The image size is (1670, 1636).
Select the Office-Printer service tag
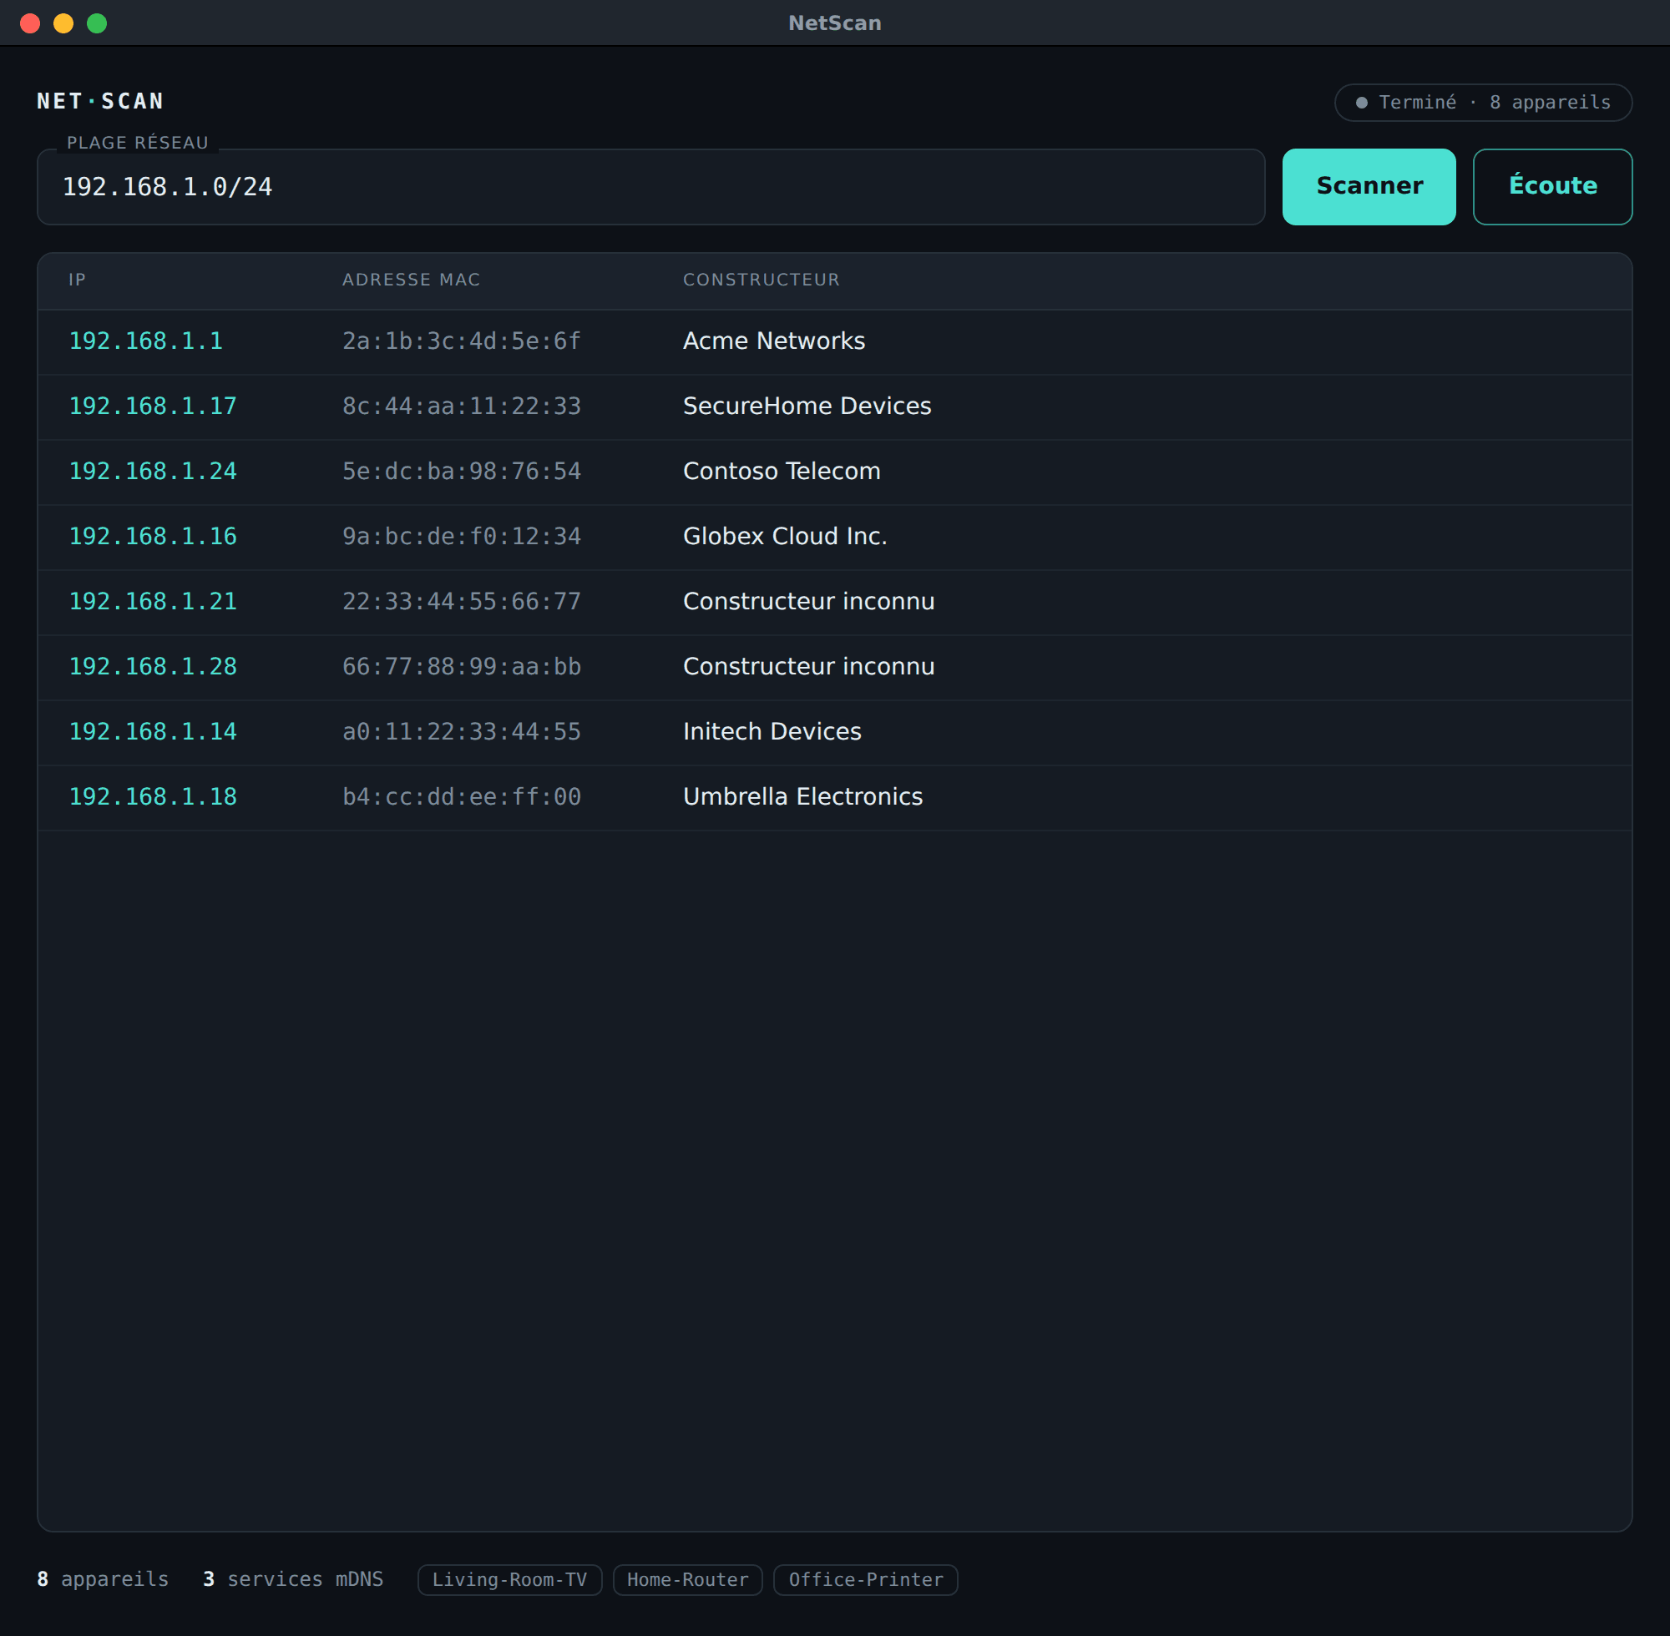point(866,1579)
